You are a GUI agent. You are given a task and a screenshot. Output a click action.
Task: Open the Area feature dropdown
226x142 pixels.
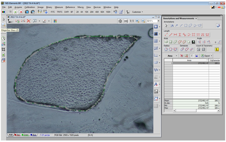coord(177,56)
